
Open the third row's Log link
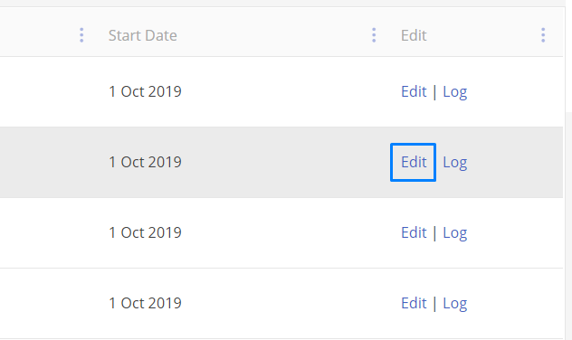tap(455, 233)
